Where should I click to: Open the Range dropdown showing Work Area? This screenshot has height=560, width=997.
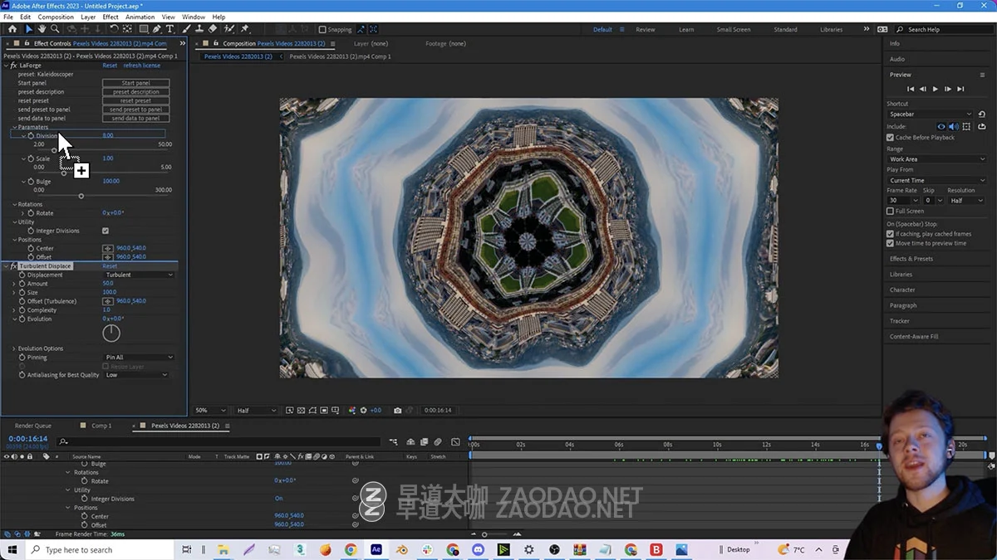click(936, 159)
